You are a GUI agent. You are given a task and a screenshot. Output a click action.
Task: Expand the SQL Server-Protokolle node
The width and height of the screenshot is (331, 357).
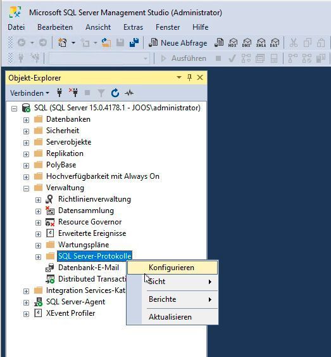(x=38, y=257)
